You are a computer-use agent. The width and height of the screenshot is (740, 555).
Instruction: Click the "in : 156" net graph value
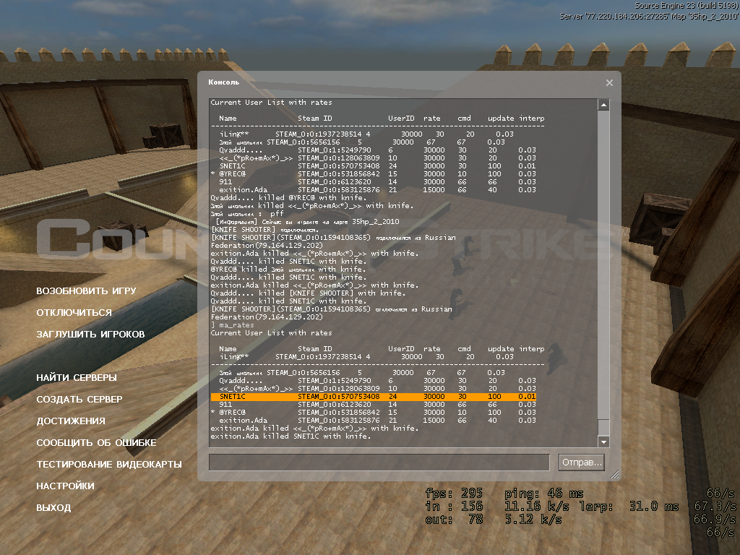tap(454, 507)
